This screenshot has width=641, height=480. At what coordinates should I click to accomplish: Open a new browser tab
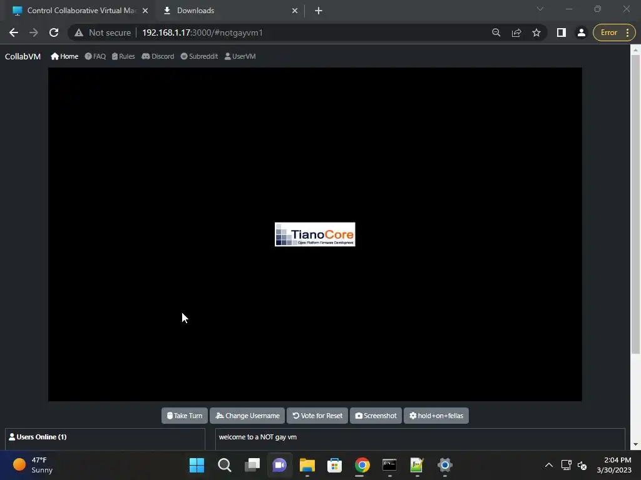point(319,11)
